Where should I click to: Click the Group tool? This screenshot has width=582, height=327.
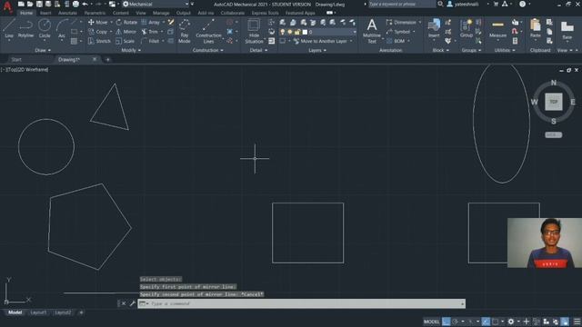[x=467, y=28]
